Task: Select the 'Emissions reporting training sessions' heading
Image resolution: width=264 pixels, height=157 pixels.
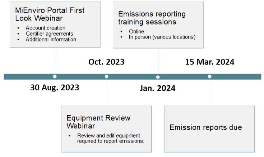Action: click(x=152, y=18)
